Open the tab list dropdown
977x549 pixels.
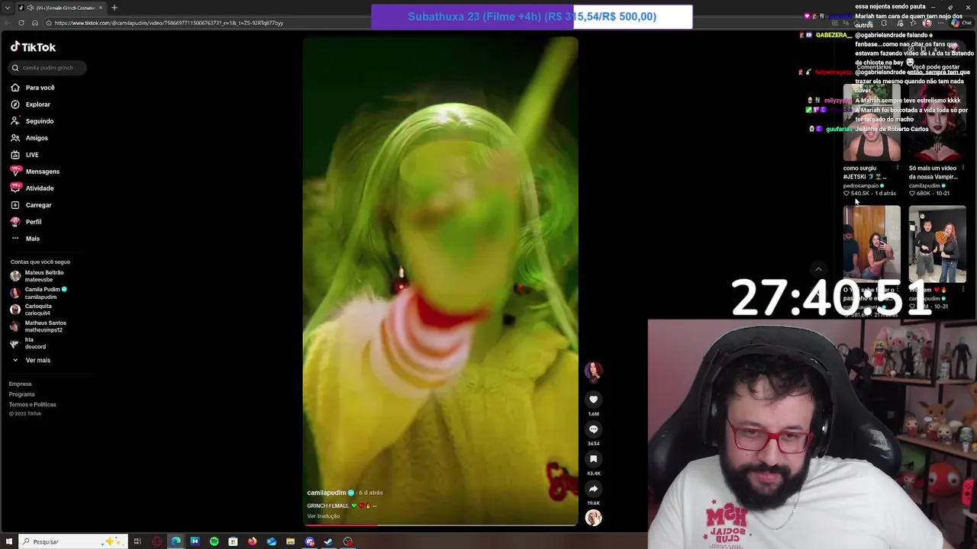pyautogui.click(x=7, y=8)
